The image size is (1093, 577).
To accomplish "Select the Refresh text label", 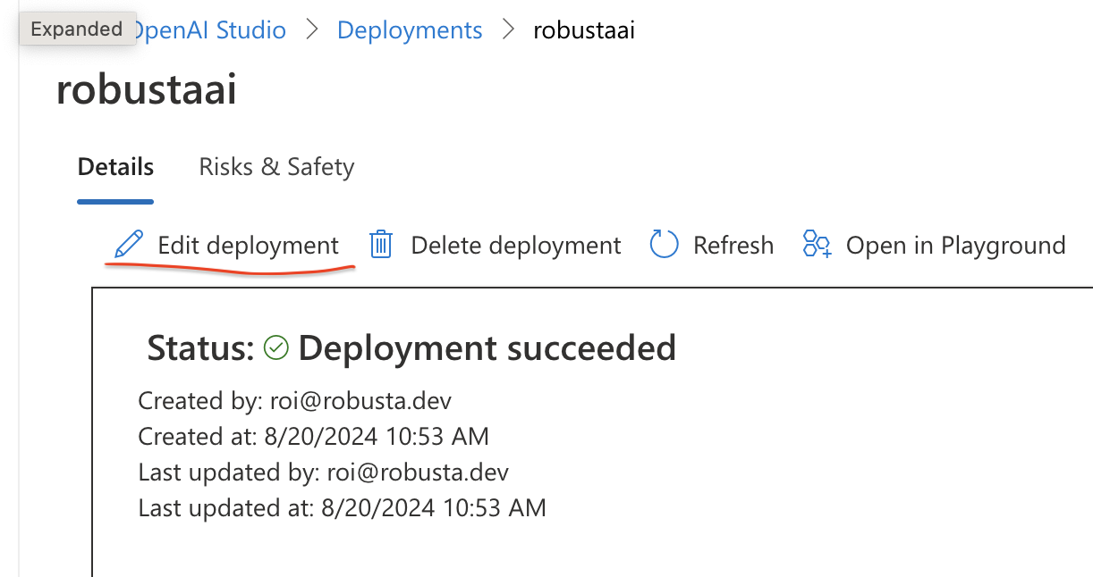I will coord(733,246).
